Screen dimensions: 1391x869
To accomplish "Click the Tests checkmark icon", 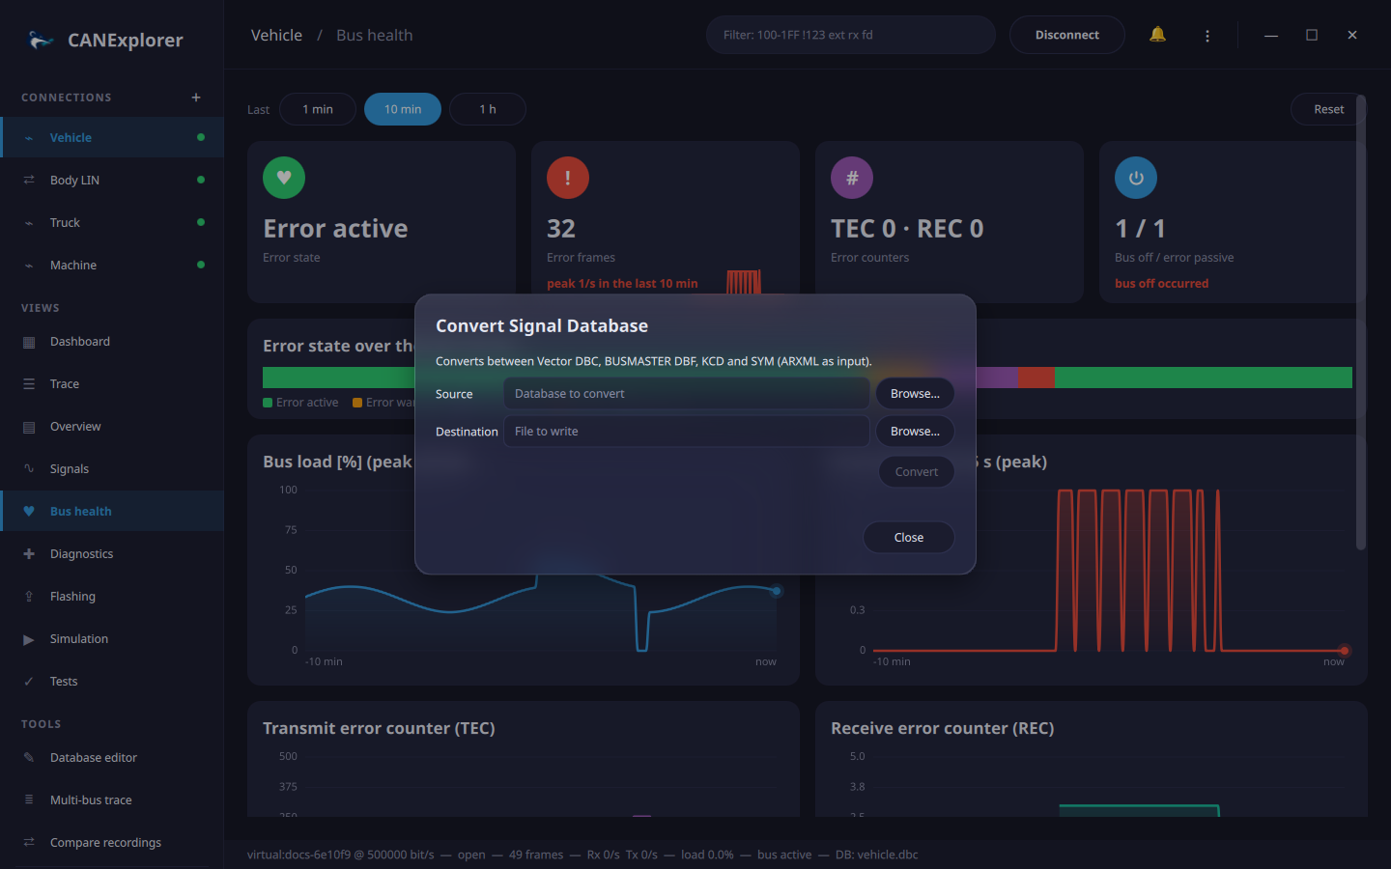I will click(29, 682).
